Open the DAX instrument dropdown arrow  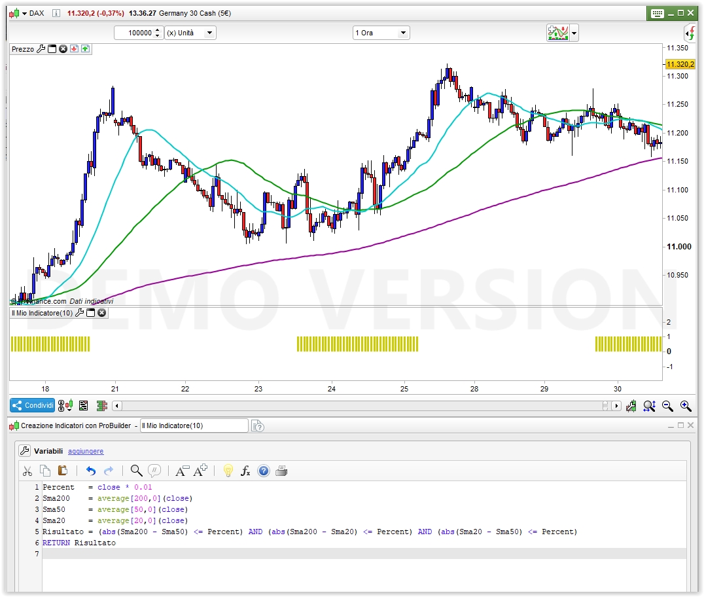click(24, 14)
